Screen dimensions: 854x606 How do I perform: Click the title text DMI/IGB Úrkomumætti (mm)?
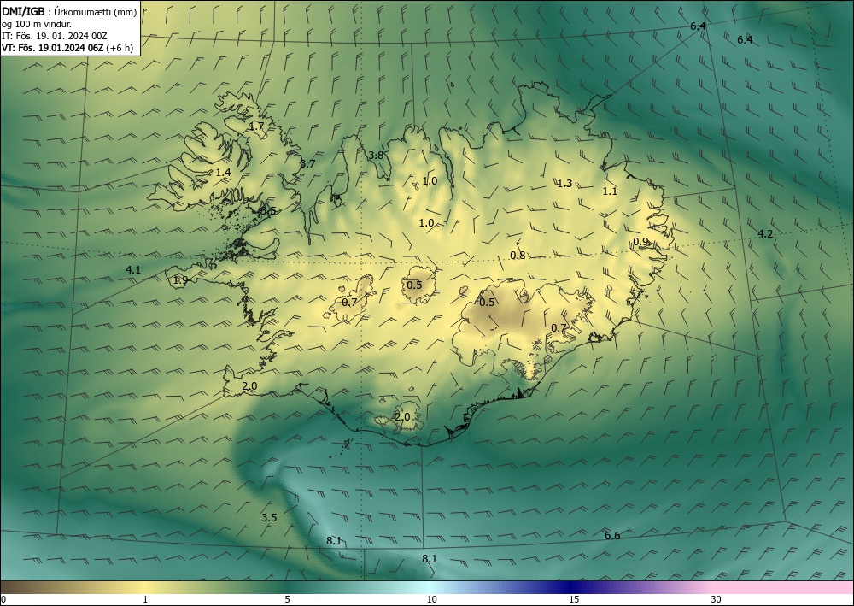click(x=70, y=12)
